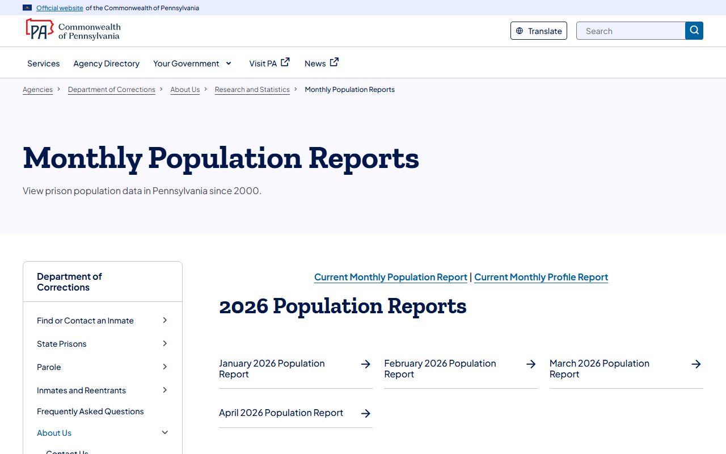Viewport: 726px width, 454px height.
Task: Open the April 2026 Population Report link
Action: (x=281, y=413)
